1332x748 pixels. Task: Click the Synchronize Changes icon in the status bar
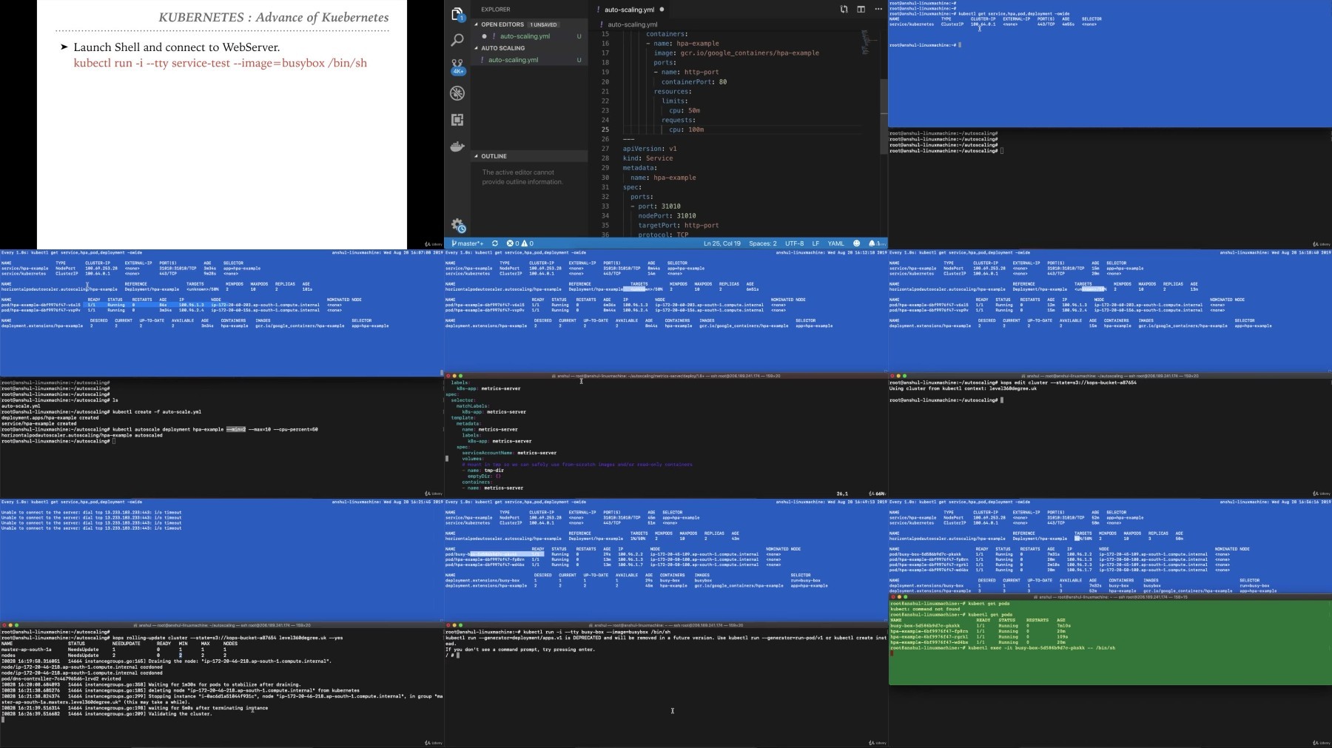(x=495, y=243)
